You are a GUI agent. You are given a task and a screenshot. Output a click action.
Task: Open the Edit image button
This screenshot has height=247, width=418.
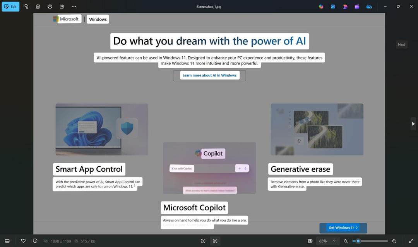point(10,7)
